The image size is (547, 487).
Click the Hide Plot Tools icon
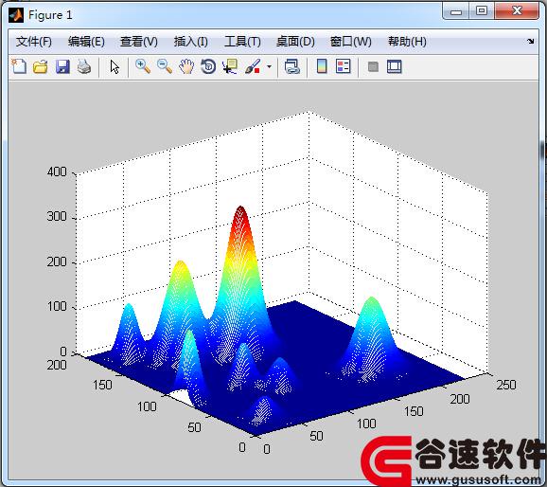click(x=373, y=66)
